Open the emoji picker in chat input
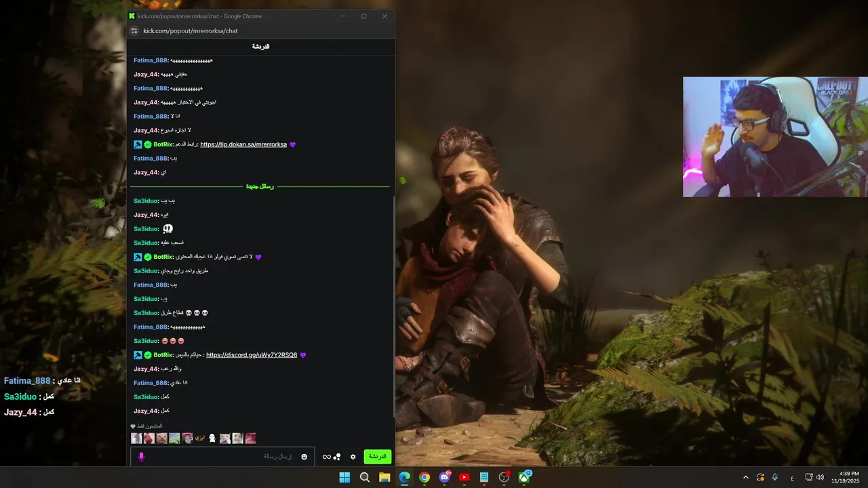 [304, 457]
